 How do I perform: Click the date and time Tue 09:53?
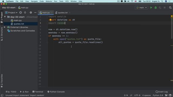click(x=147, y=1)
